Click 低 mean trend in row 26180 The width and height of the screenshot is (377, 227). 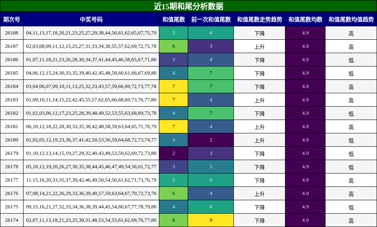point(351,140)
